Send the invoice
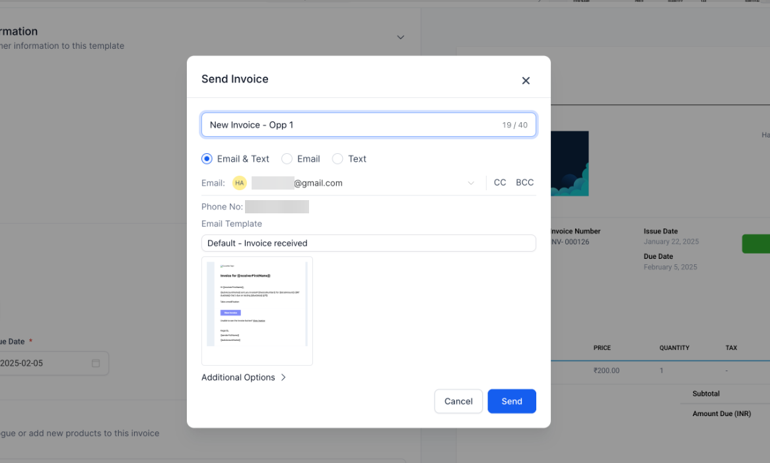 click(512, 401)
